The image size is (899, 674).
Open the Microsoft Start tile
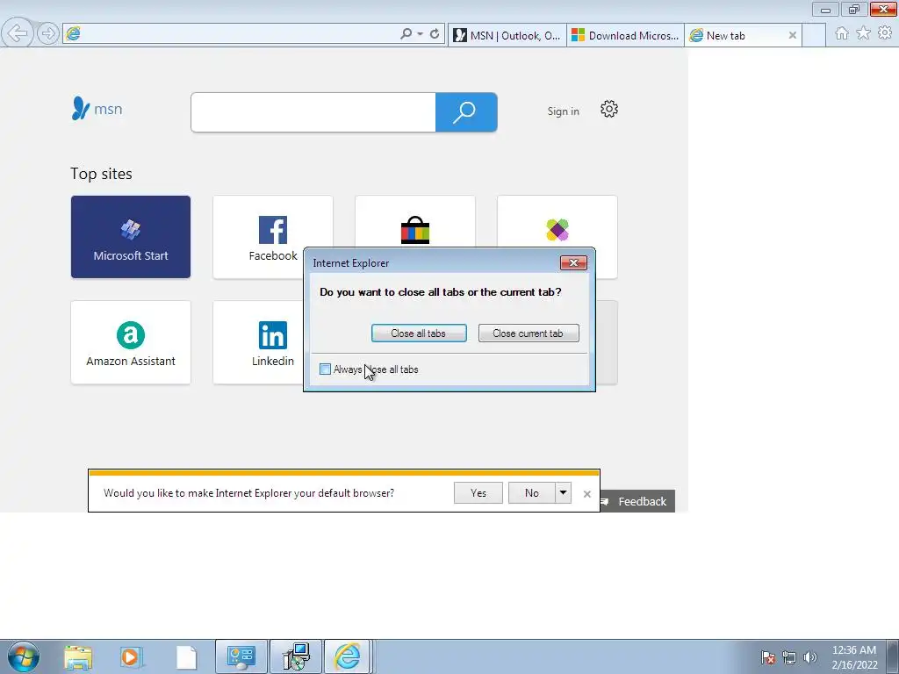[x=131, y=237]
